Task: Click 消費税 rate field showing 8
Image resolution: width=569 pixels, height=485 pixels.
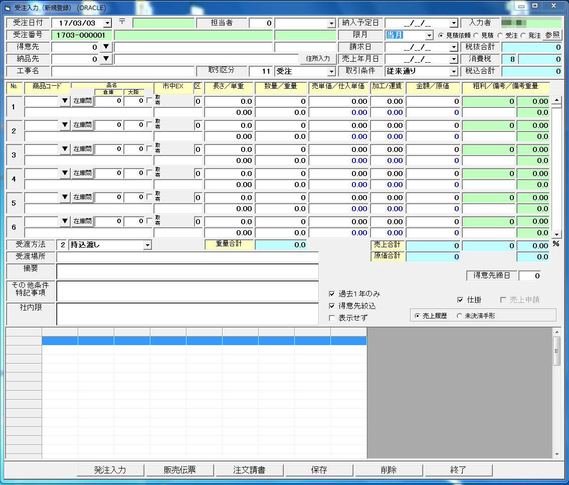Action: (509, 59)
